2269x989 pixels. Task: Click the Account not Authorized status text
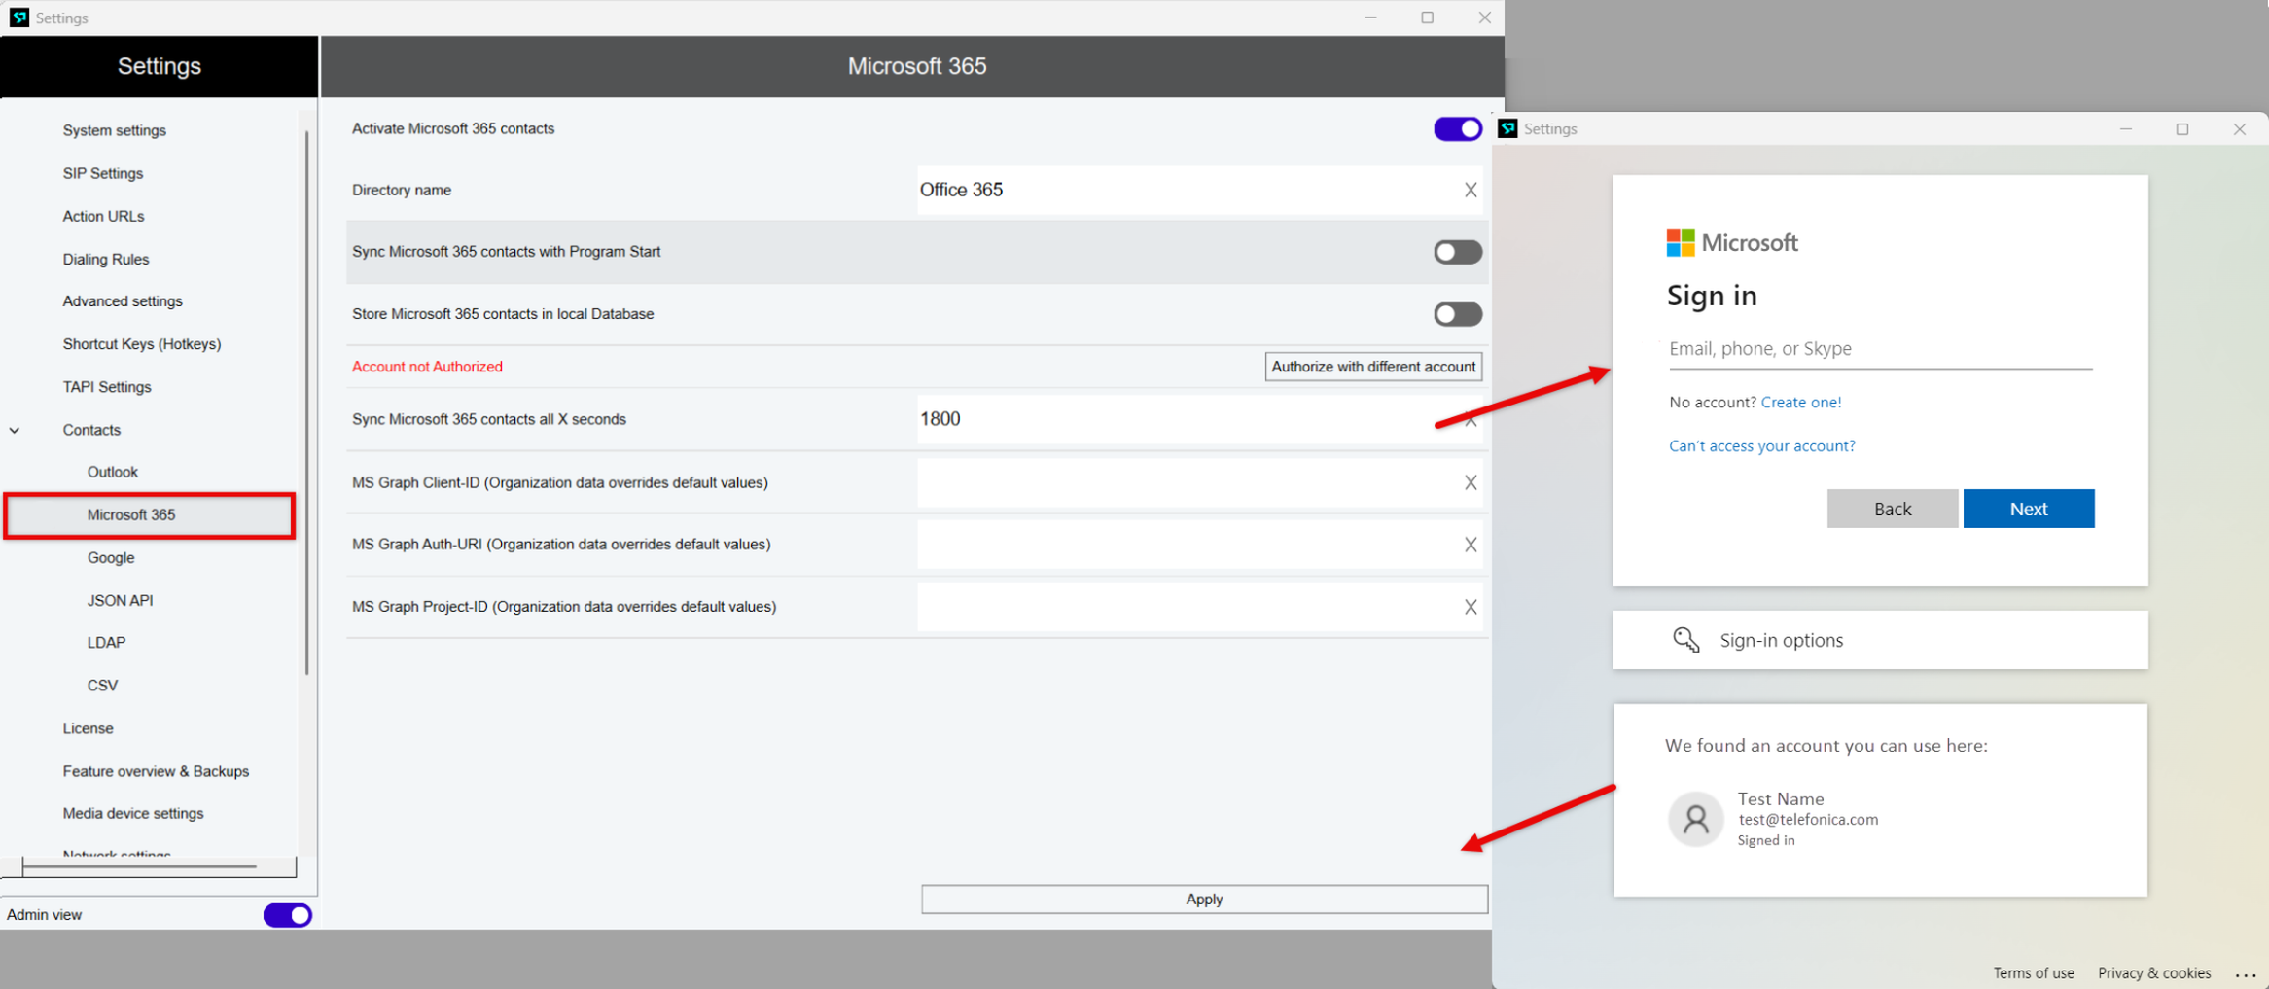[x=427, y=367]
